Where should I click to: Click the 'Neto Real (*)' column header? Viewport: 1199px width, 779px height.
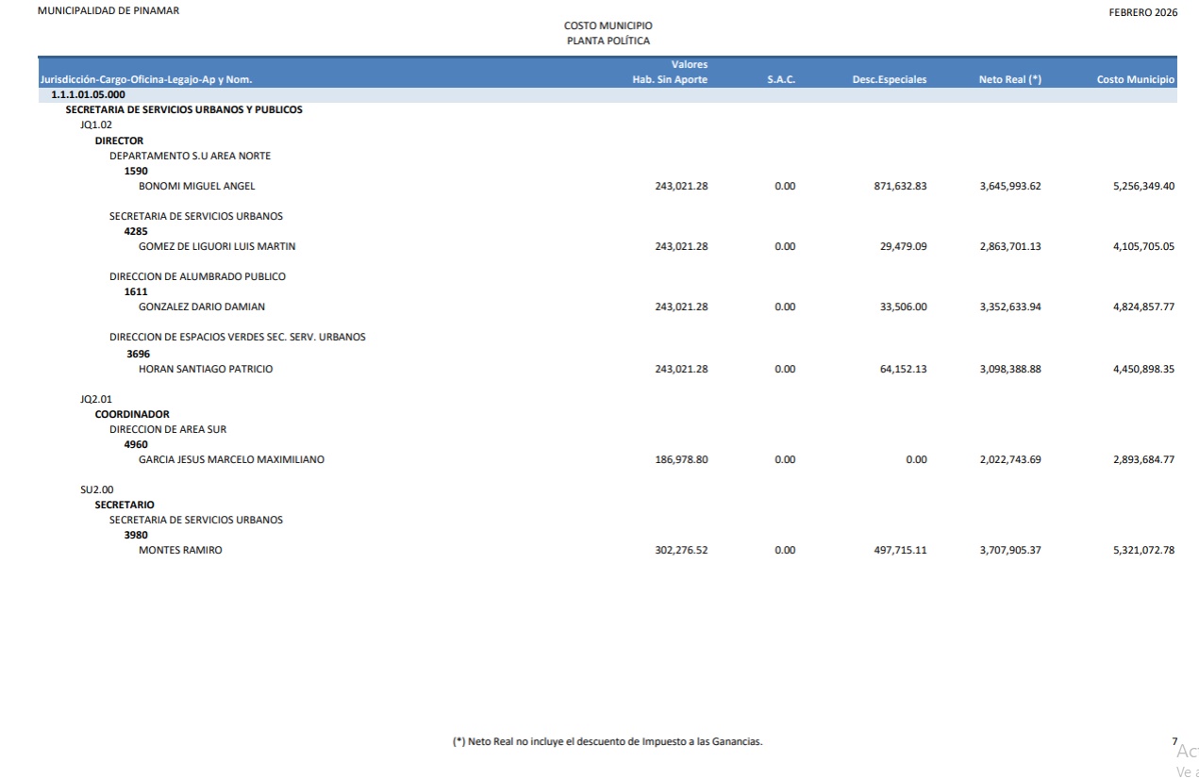click(x=1009, y=80)
